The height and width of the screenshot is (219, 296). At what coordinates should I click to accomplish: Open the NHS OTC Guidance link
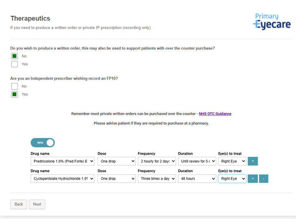215,114
